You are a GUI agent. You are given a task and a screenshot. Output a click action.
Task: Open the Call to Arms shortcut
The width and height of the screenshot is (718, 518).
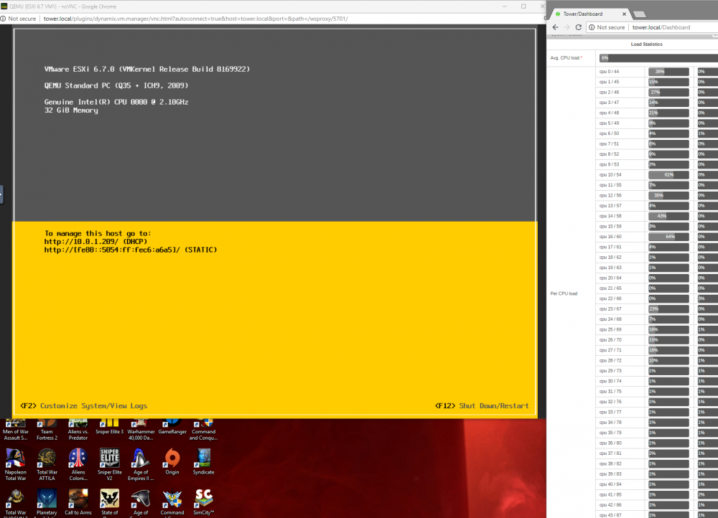(78, 501)
